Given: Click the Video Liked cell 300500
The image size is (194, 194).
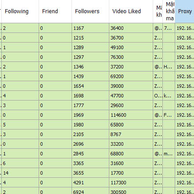Looking at the screenshot, I should 131,191.
